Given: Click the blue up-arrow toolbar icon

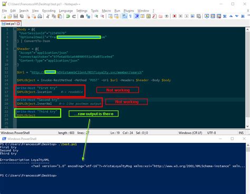Looking at the screenshot, I should click(231, 16).
